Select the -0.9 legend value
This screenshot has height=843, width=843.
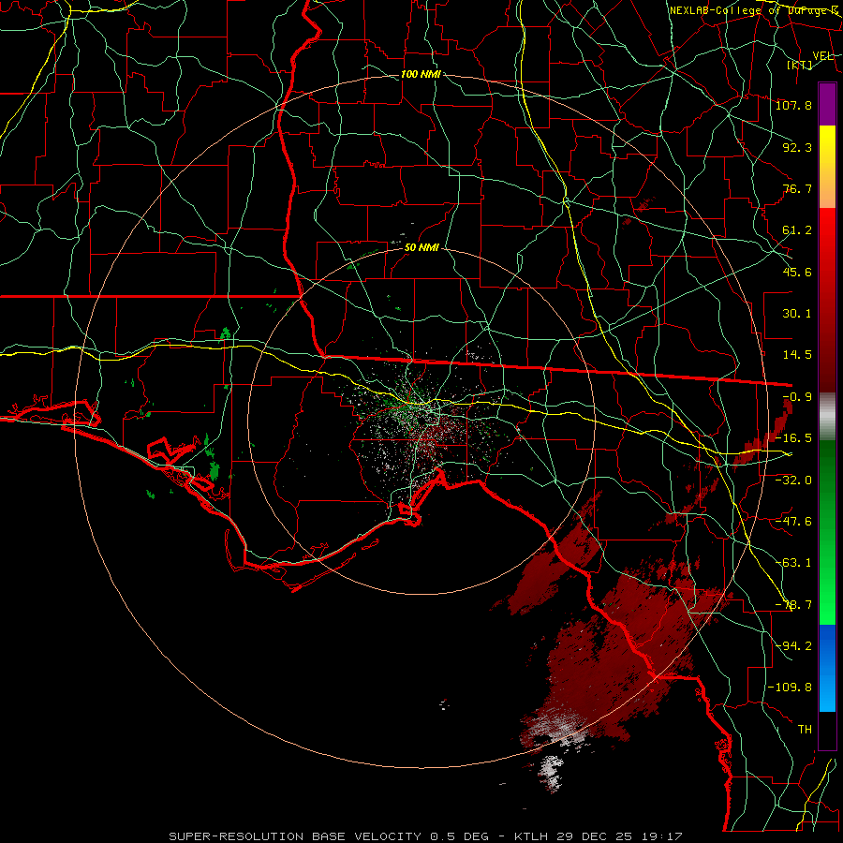point(797,397)
